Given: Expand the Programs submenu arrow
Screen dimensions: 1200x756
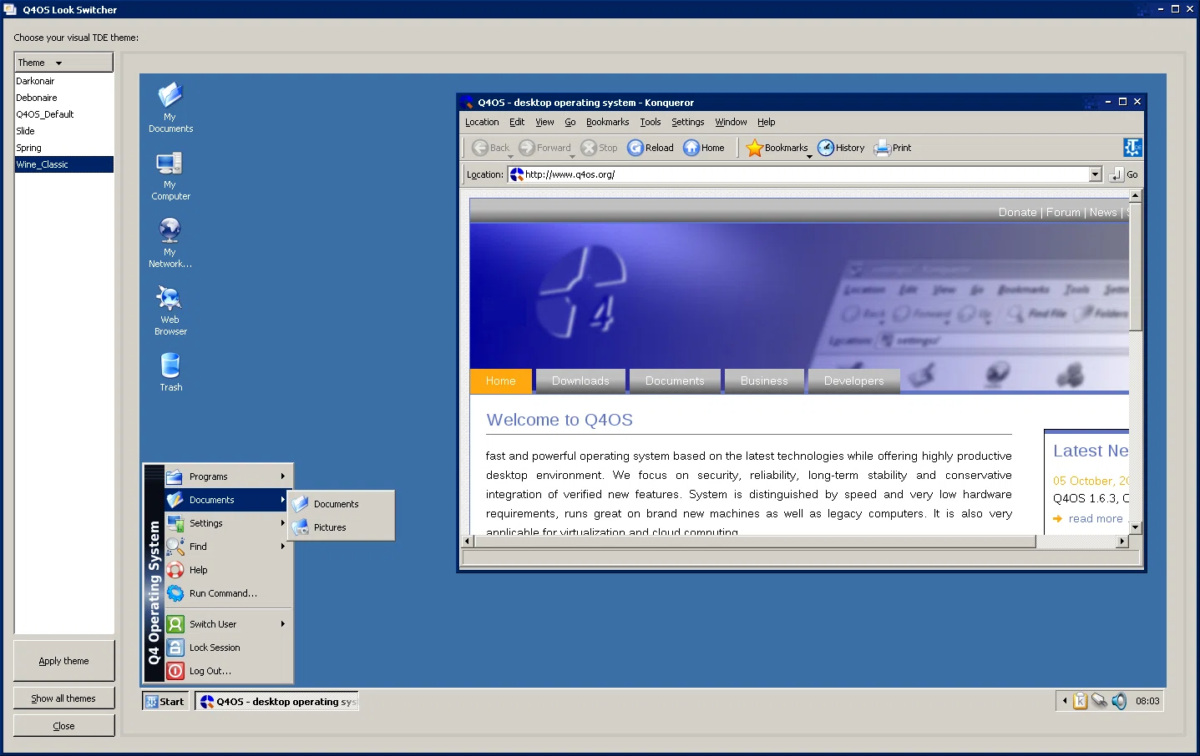Looking at the screenshot, I should coord(283,476).
